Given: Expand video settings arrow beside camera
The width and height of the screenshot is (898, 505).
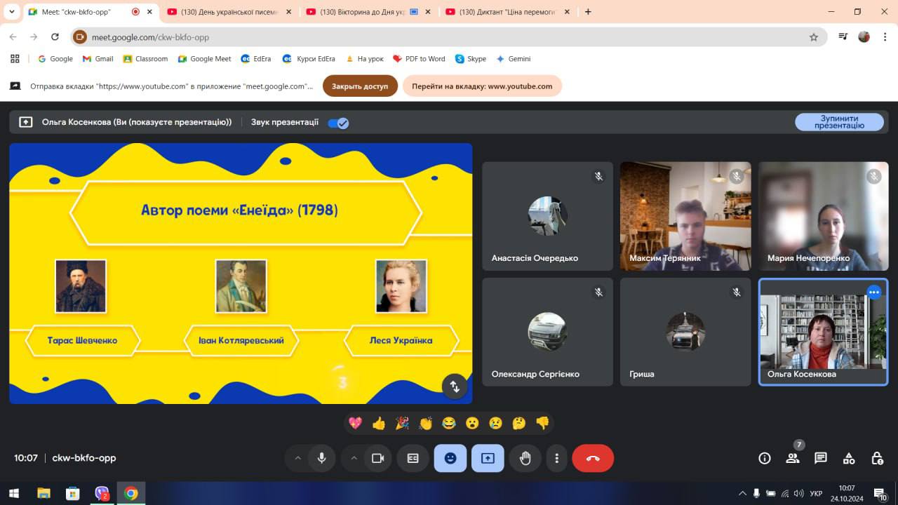Looking at the screenshot, I should coord(354,458).
